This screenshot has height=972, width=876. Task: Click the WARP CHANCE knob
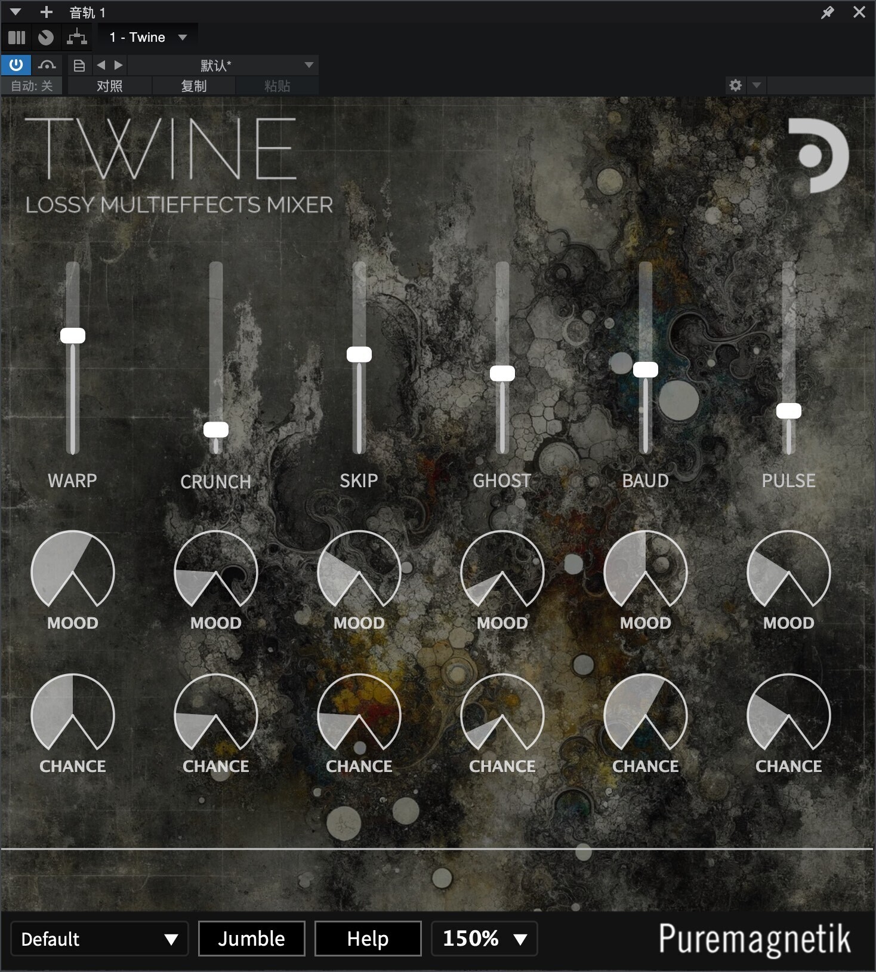point(73,712)
